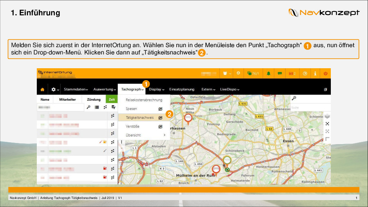Click the fit-all-vehicles map icon
Image resolution: width=368 pixels, height=207 pixels.
327,124
